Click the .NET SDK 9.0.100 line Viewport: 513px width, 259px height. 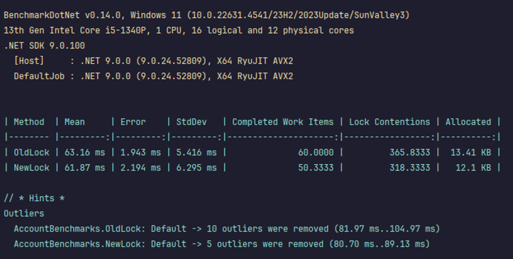[44, 46]
